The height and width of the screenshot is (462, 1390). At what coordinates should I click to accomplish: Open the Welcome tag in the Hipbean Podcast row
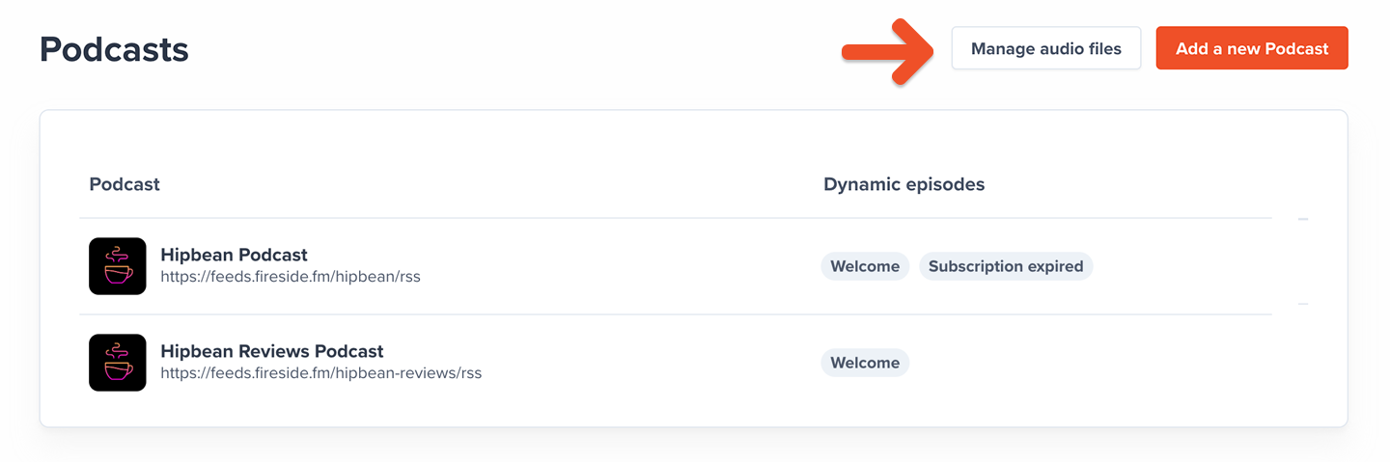tap(865, 266)
